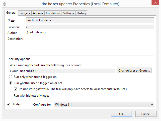The height and width of the screenshot is (121, 161).
Task: Click the Location field showing backslash
Action: [x=90, y=27]
